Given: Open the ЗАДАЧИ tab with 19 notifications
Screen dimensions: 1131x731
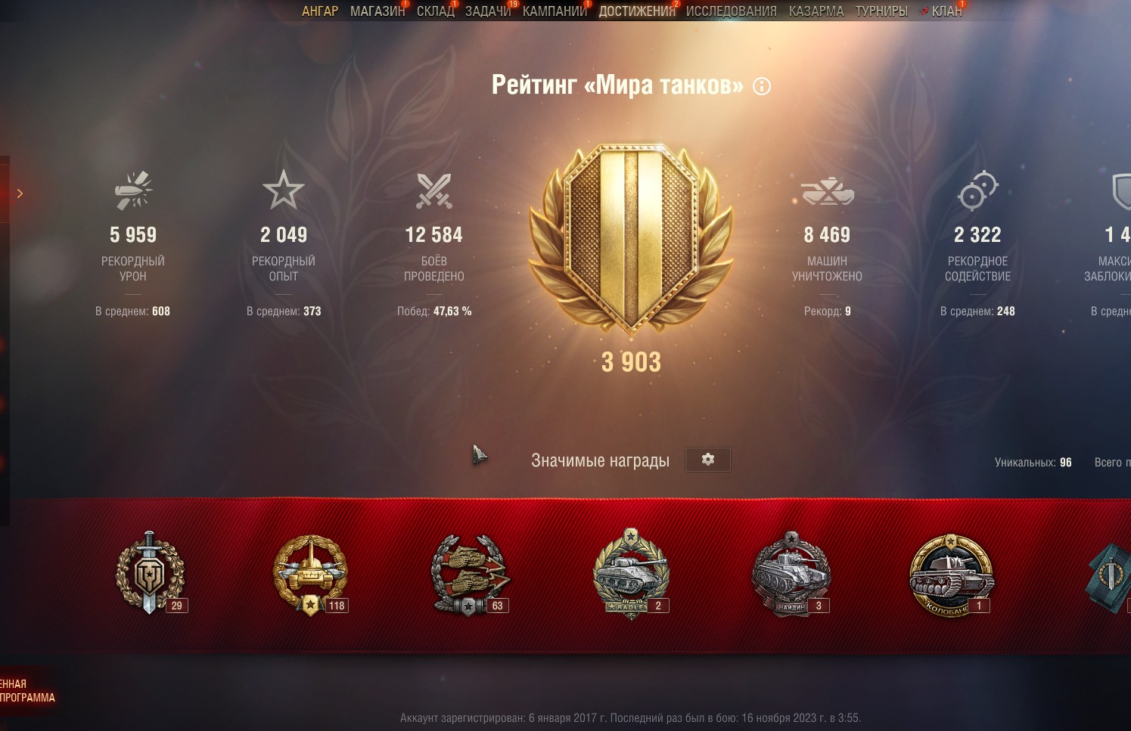Looking at the screenshot, I should (x=488, y=11).
